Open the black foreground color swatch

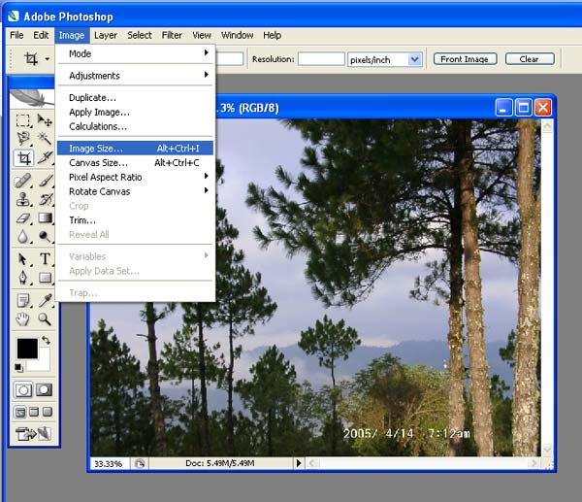coord(27,349)
